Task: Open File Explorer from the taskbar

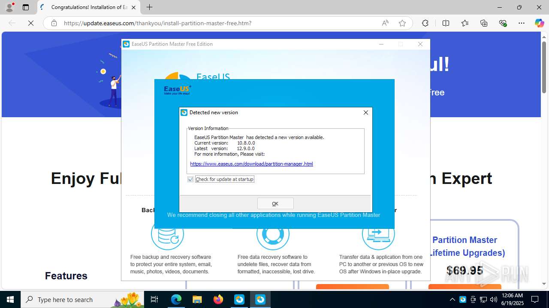Action: click(197, 299)
